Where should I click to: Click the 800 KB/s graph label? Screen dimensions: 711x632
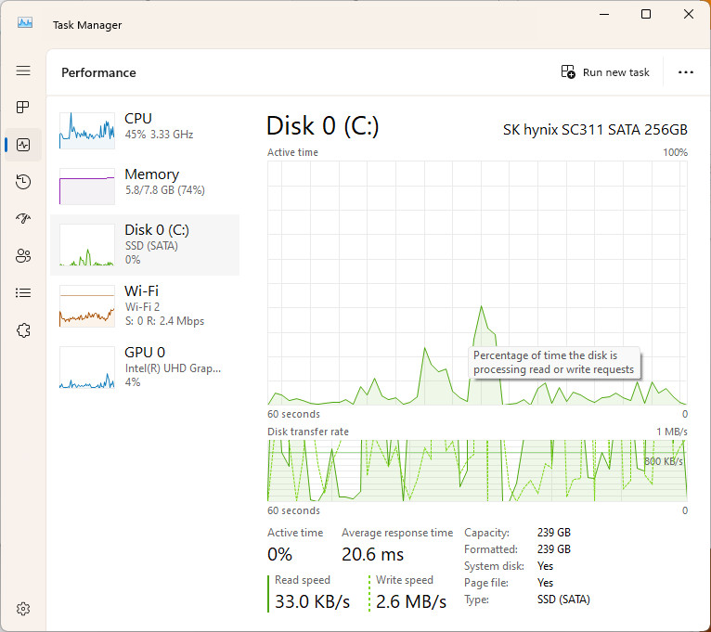coord(664,461)
